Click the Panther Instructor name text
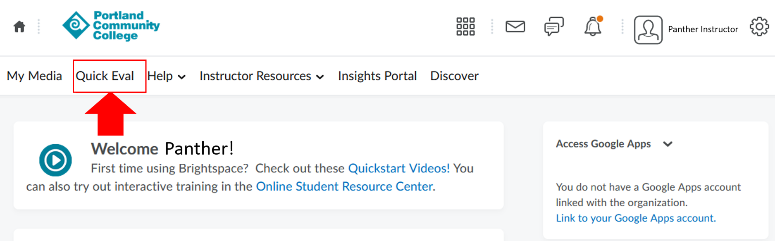 pos(703,29)
